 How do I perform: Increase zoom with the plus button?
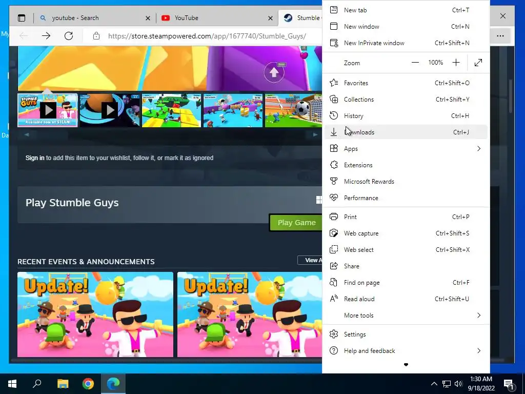tap(456, 63)
